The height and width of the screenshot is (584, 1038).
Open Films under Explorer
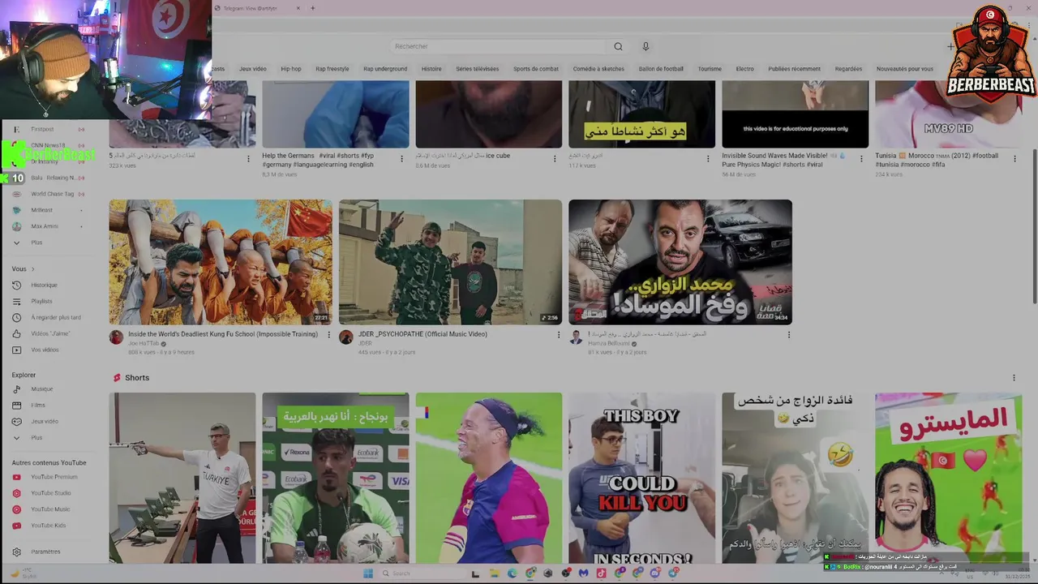[38, 406]
